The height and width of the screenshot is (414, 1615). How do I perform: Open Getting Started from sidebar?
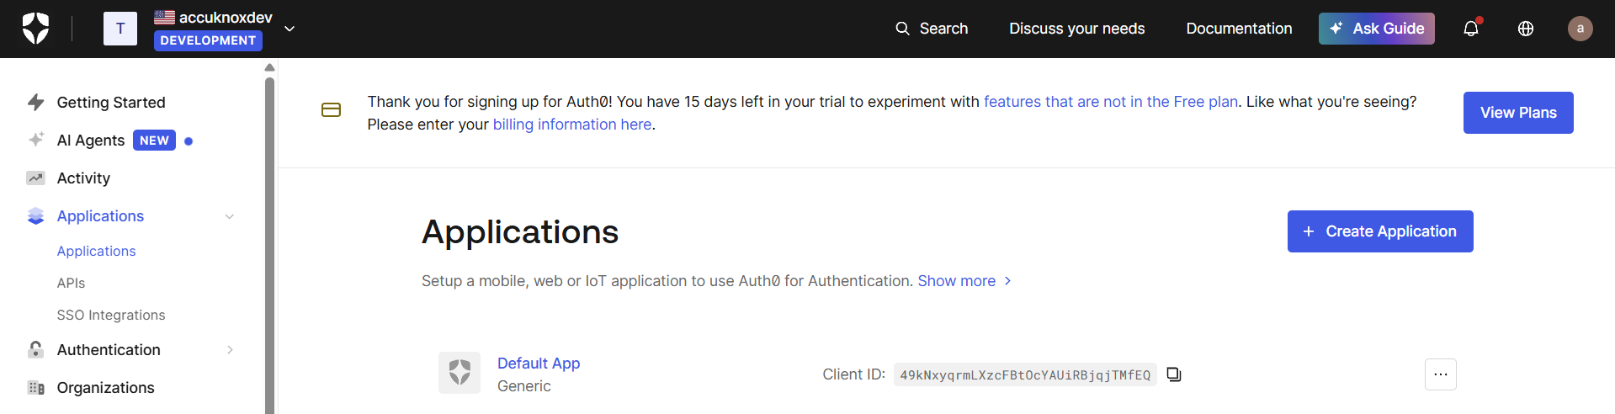[111, 103]
